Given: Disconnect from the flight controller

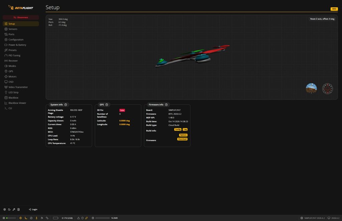Looking at the screenshot, I should tap(21, 17).
